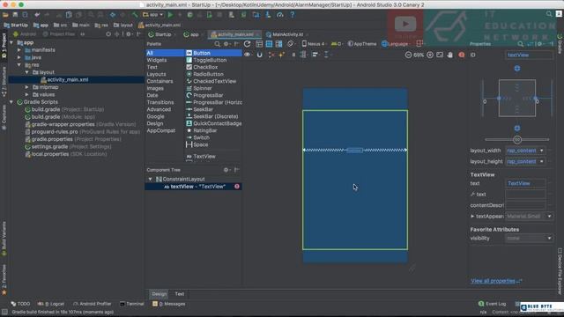Open the Terminal tool window

[x=131, y=304]
